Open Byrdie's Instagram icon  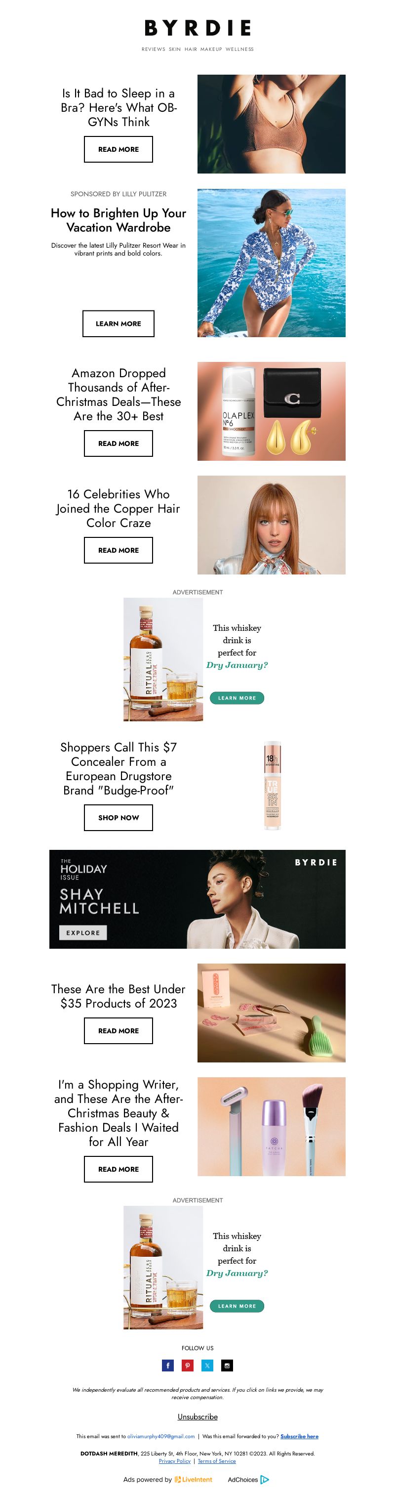click(227, 1366)
